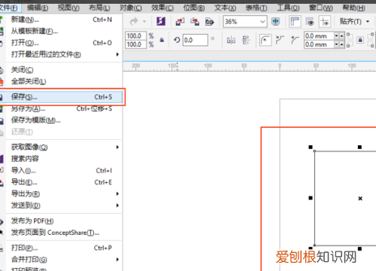This screenshot has width=376, height=271.
Task: Choose 从模板新建(F)... menu entry
Action: pos(61,31)
